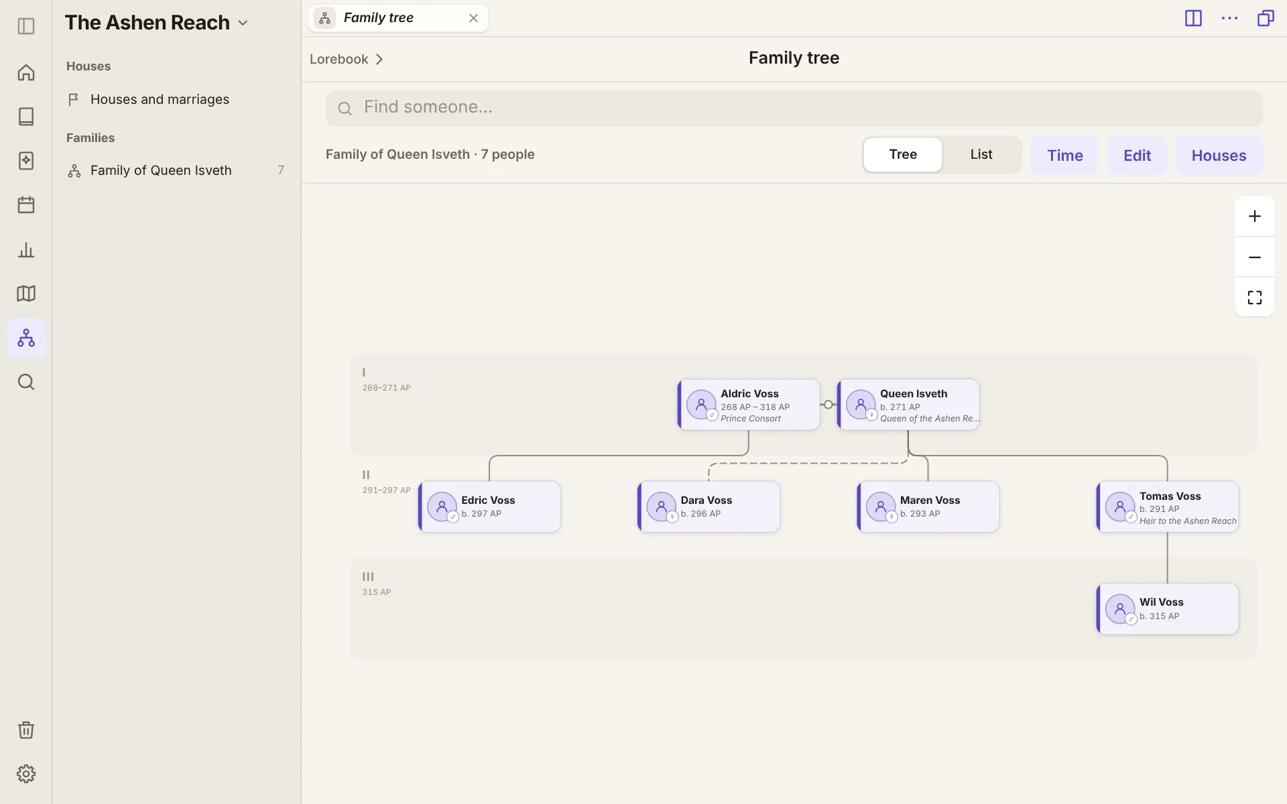Select the Queen Isveth card
This screenshot has width=1287, height=804.
(x=908, y=405)
